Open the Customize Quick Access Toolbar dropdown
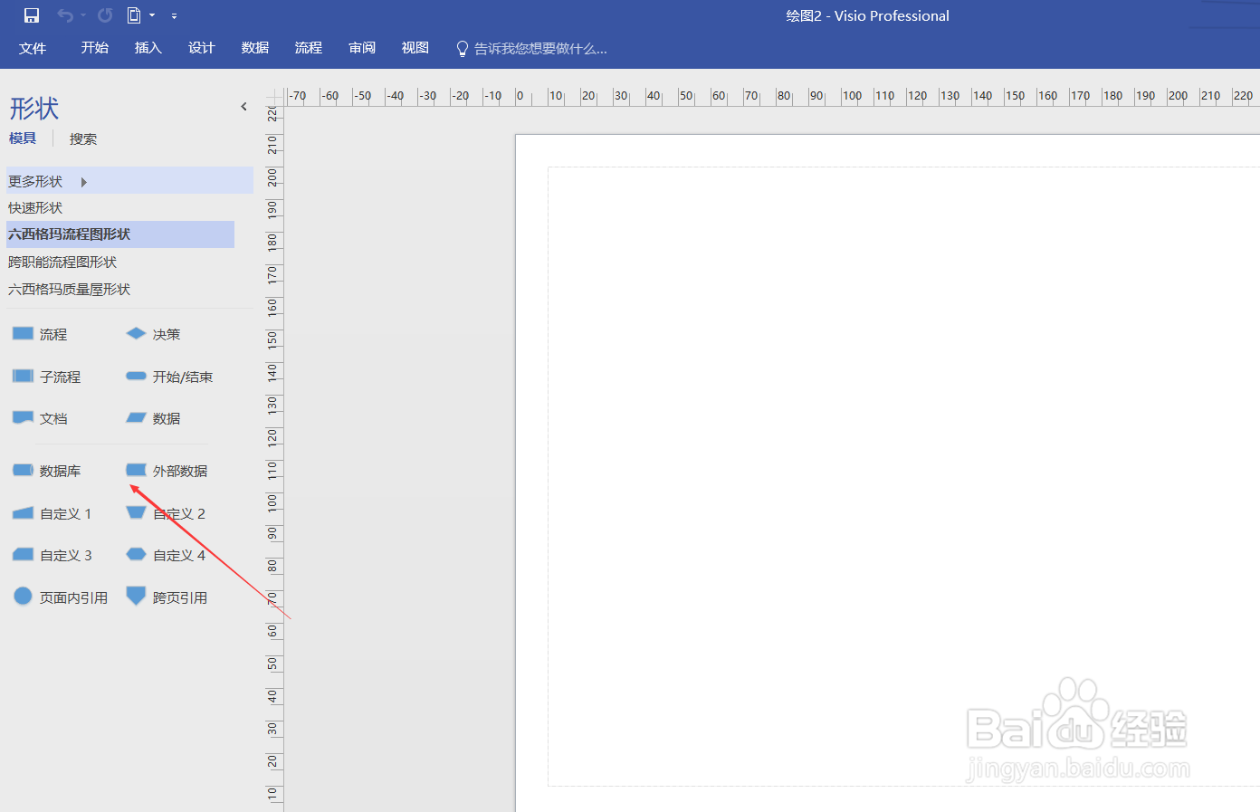This screenshot has width=1260, height=812. [x=174, y=15]
